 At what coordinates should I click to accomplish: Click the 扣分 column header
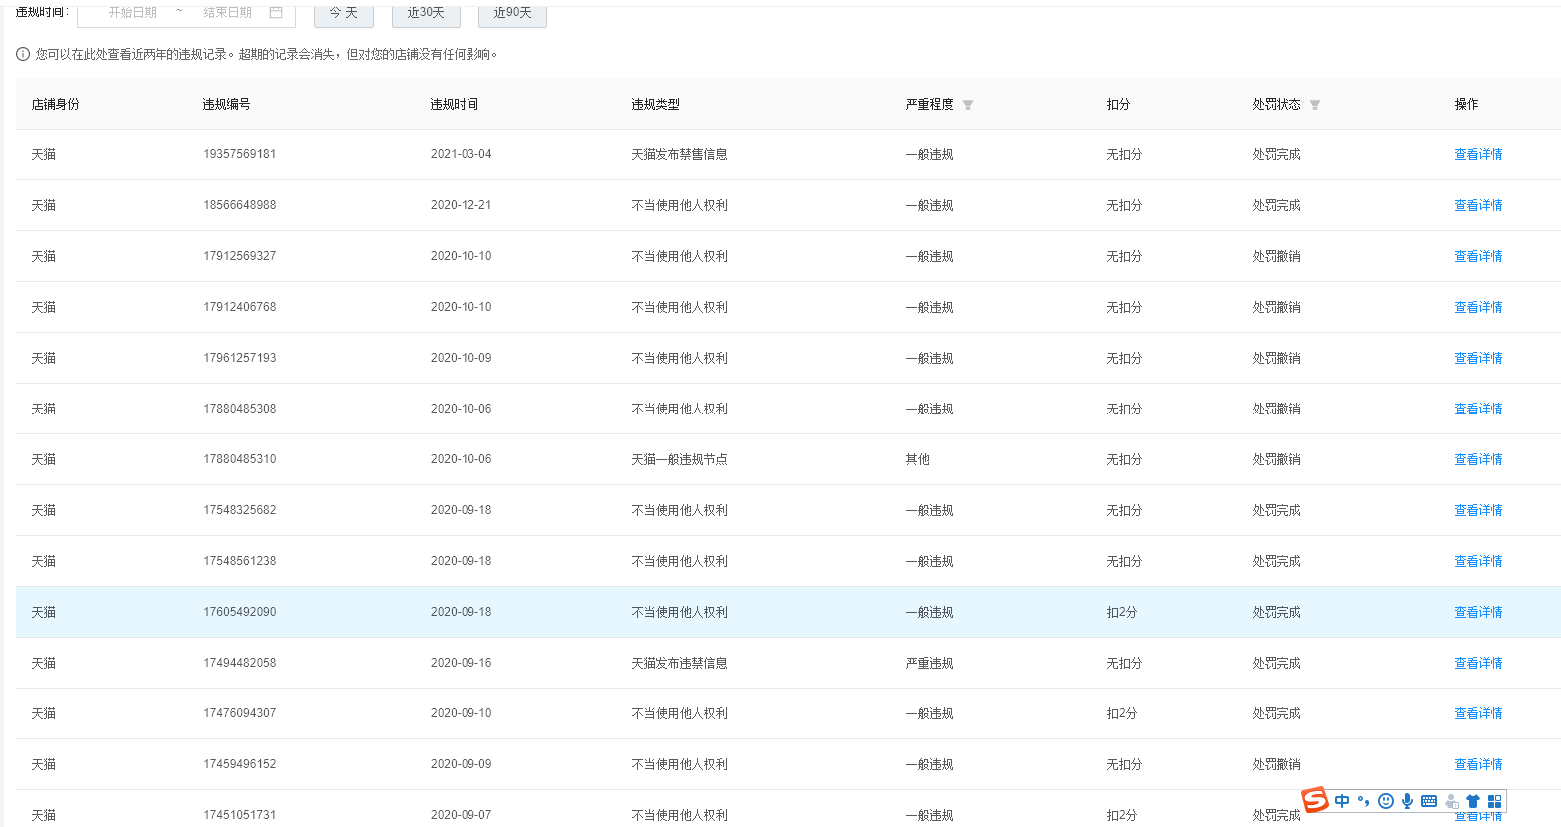pyautogui.click(x=1118, y=104)
